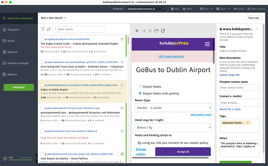Click green email icon for fly4free row

[122, 154]
